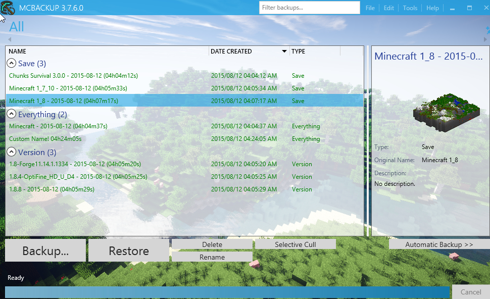This screenshot has height=299, width=490.
Task: Expand the Automatic Backup panel
Action: (x=439, y=244)
